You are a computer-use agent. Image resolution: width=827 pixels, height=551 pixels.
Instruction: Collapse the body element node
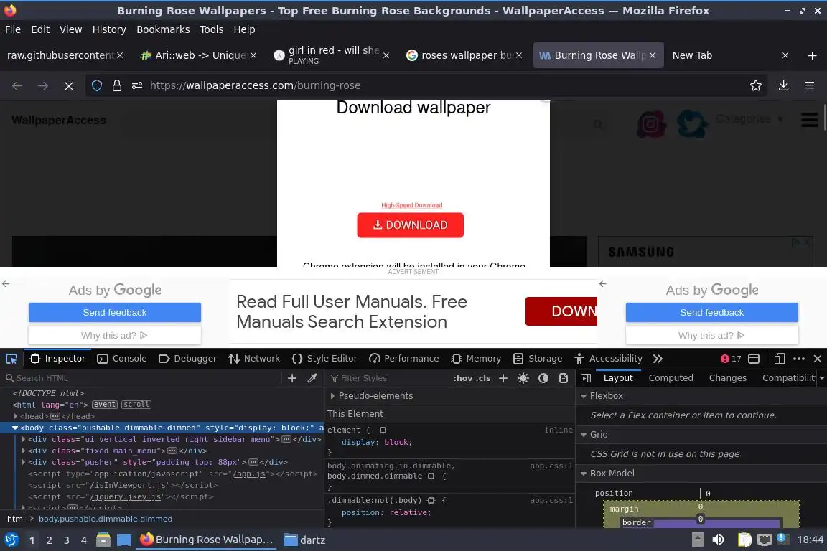[x=15, y=428]
